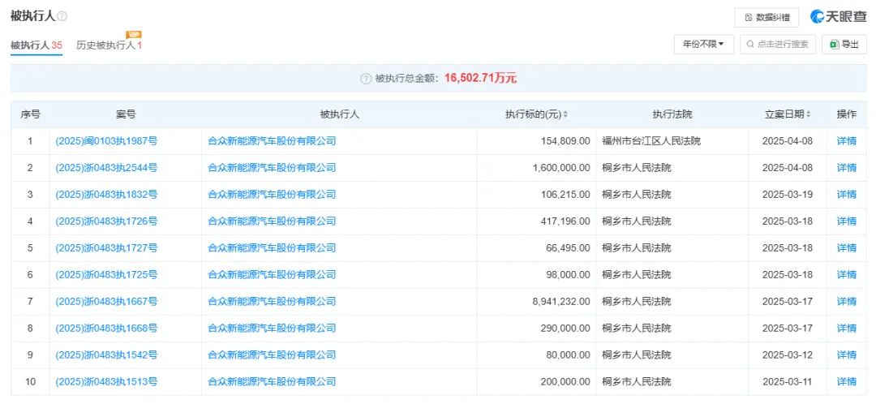This screenshot has height=404, width=876.
Task: Open case (2025)浙0483执1668号
Action: 106,329
